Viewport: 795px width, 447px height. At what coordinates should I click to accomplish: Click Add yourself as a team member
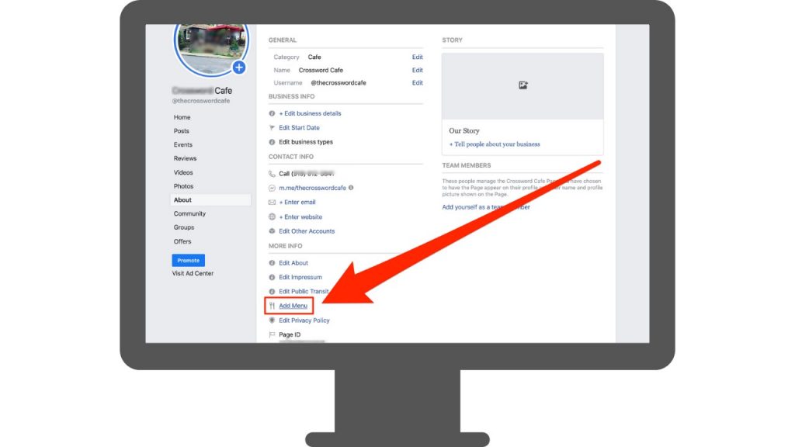[486, 206]
